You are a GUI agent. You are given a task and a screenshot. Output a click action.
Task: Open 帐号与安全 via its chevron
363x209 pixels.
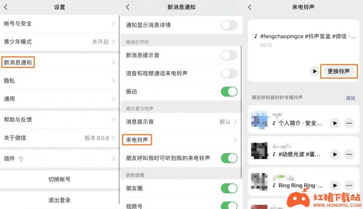[113, 24]
